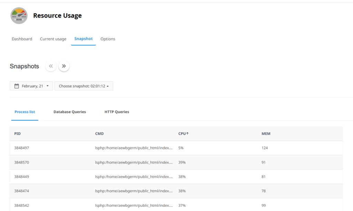Open the Current usage tab
This screenshot has width=353, height=211.
[53, 39]
